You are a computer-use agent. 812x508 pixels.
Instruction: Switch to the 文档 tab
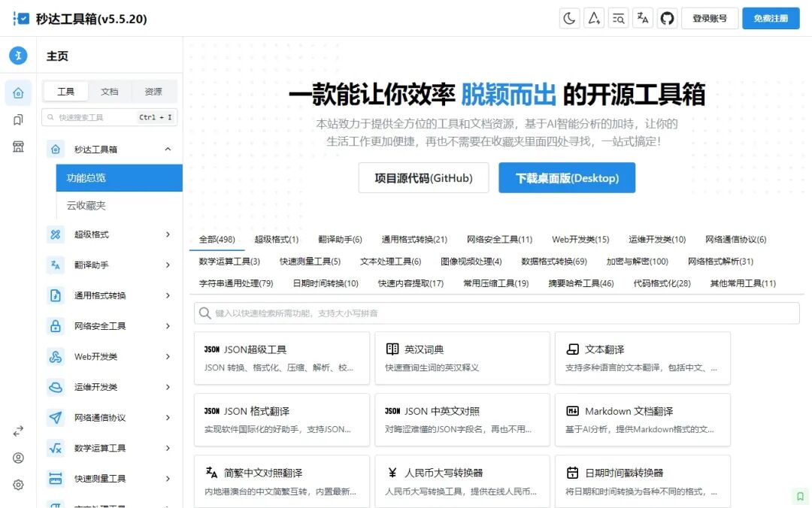[109, 92]
